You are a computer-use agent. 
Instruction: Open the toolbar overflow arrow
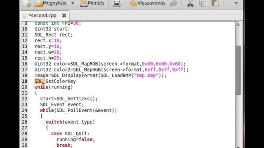[x=236, y=3]
